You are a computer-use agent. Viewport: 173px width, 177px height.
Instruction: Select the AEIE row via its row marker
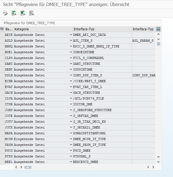pyautogui.click(x=2, y=35)
